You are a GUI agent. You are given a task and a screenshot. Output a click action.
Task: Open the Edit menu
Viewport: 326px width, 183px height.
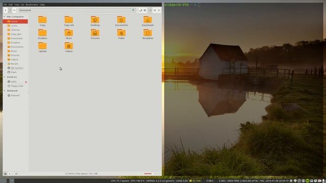click(x=11, y=5)
